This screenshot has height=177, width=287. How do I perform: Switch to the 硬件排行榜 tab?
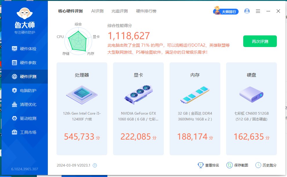(x=146, y=11)
